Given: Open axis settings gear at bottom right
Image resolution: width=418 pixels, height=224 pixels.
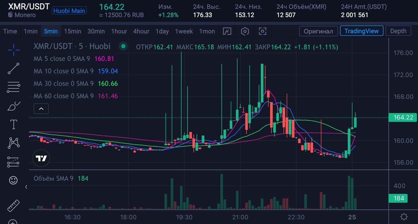Looking at the screenshot, I should [x=404, y=217].
